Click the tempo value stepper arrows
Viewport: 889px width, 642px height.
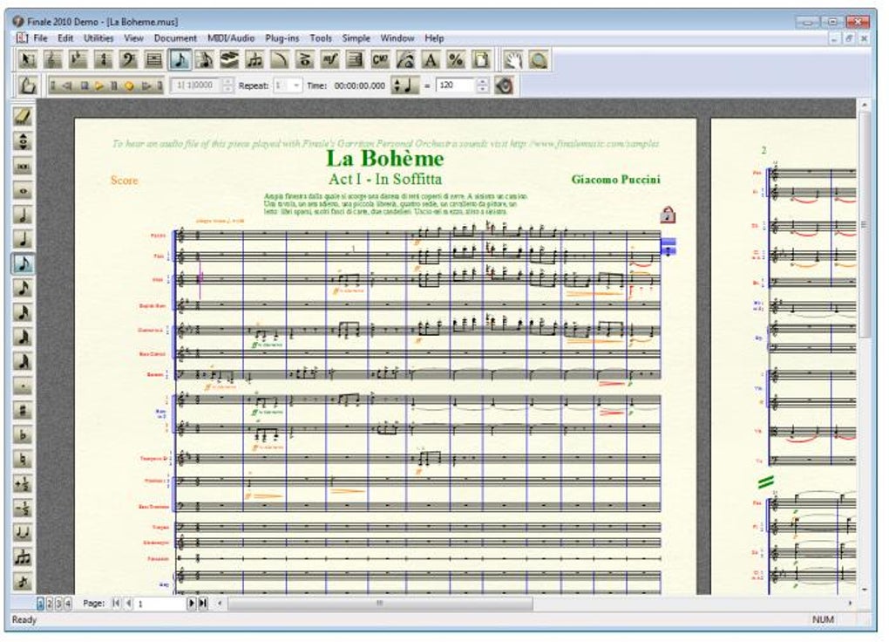(482, 85)
